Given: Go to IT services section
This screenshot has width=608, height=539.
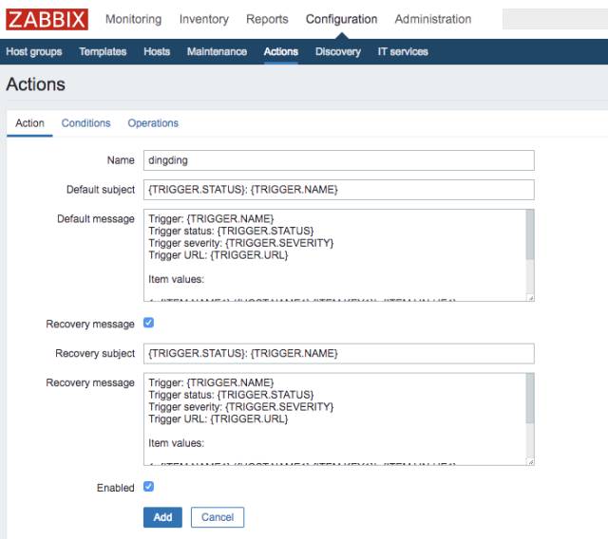Looking at the screenshot, I should tap(403, 51).
